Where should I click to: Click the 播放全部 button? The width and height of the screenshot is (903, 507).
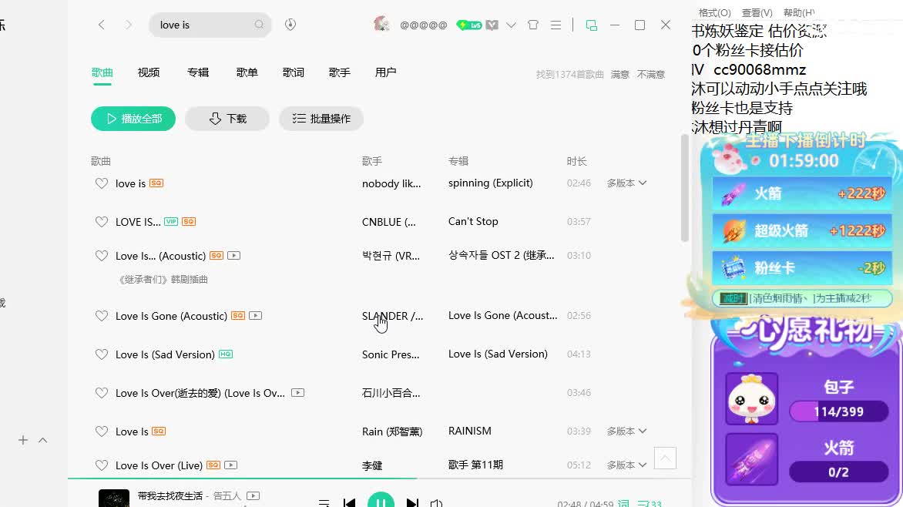pyautogui.click(x=133, y=118)
